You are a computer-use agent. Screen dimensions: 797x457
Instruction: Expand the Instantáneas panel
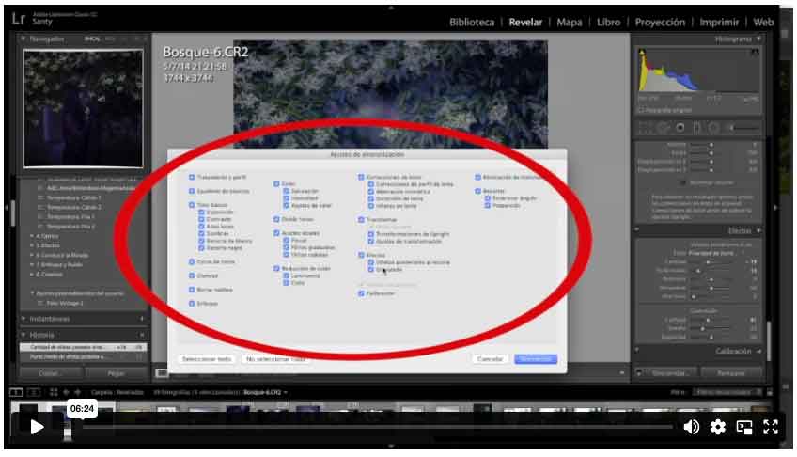[23, 319]
